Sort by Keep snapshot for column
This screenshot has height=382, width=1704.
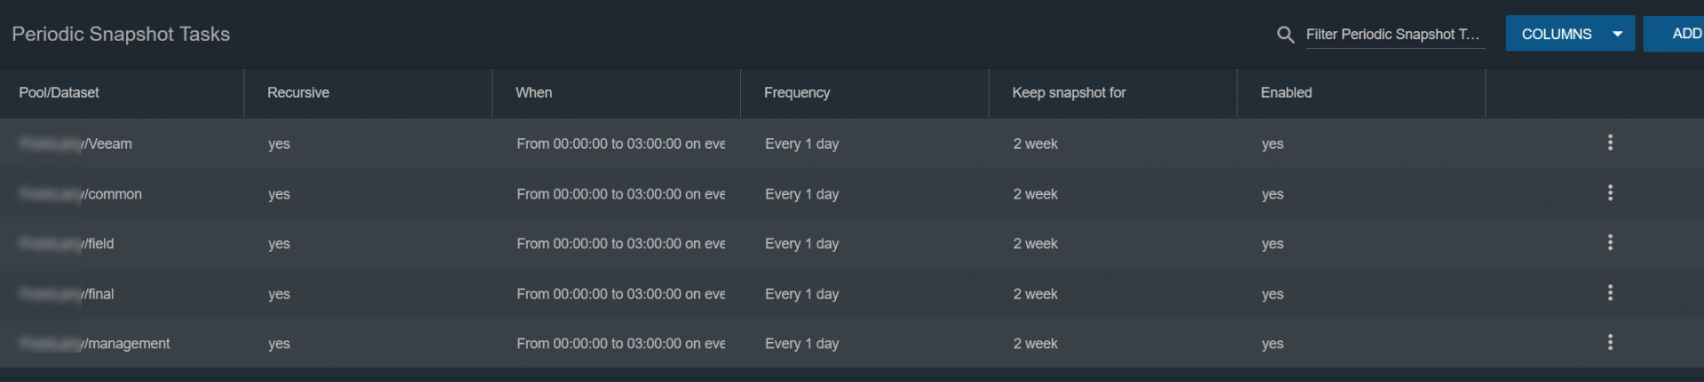tap(1069, 92)
